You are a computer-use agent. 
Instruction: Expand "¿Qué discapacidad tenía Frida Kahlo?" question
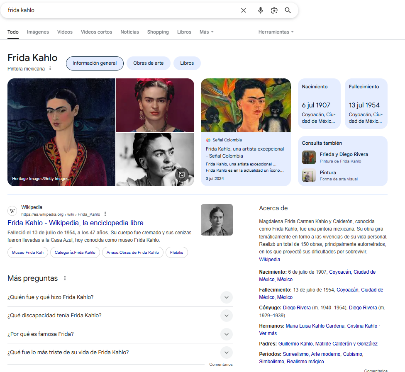[x=226, y=316]
